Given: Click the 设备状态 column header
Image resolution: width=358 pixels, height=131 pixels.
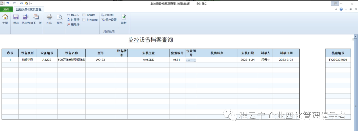Looking at the screenshot, I should click(x=122, y=53).
